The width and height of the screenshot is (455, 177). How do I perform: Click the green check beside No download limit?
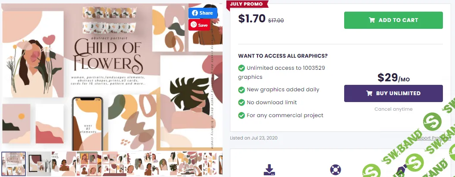pos(241,102)
